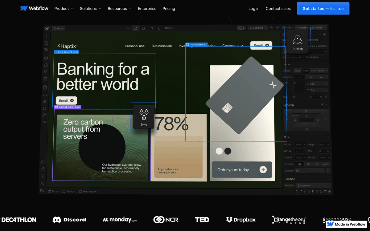Set Overflow to Auto
The width and height of the screenshot is (370, 231).
(326, 164)
